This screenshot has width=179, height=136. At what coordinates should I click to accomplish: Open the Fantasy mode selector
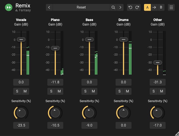click(x=23, y=10)
